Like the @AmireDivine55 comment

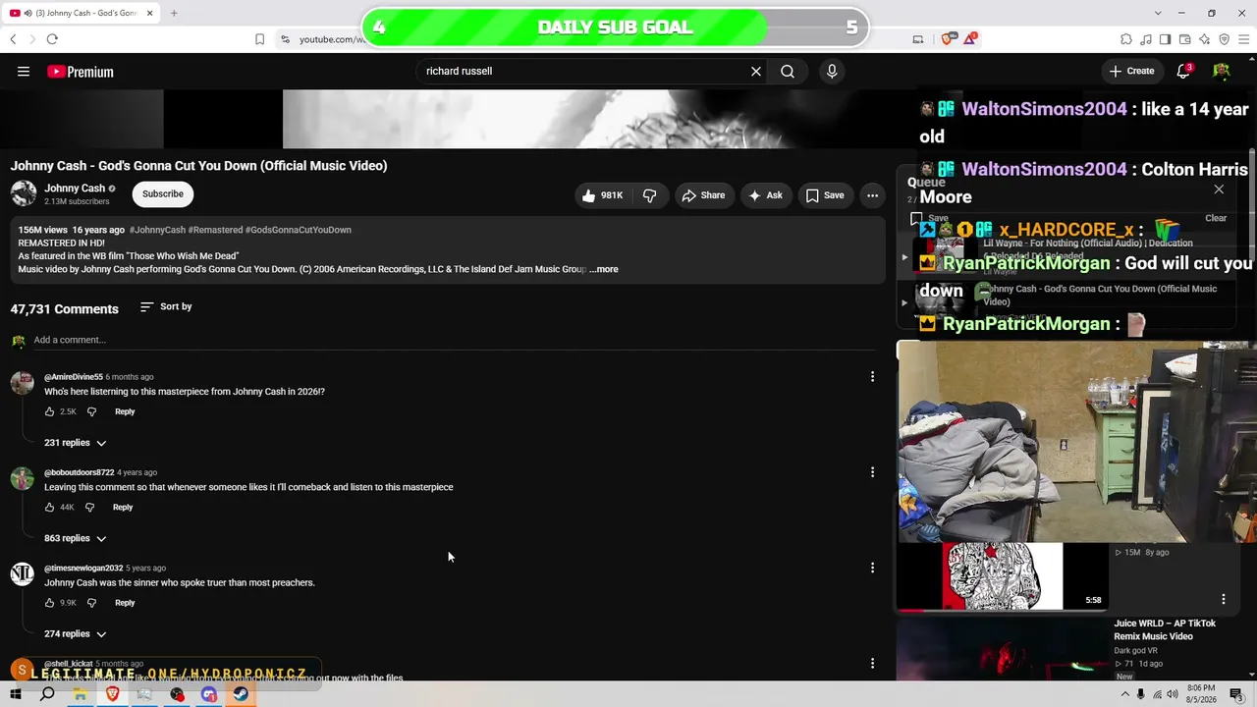50,411
